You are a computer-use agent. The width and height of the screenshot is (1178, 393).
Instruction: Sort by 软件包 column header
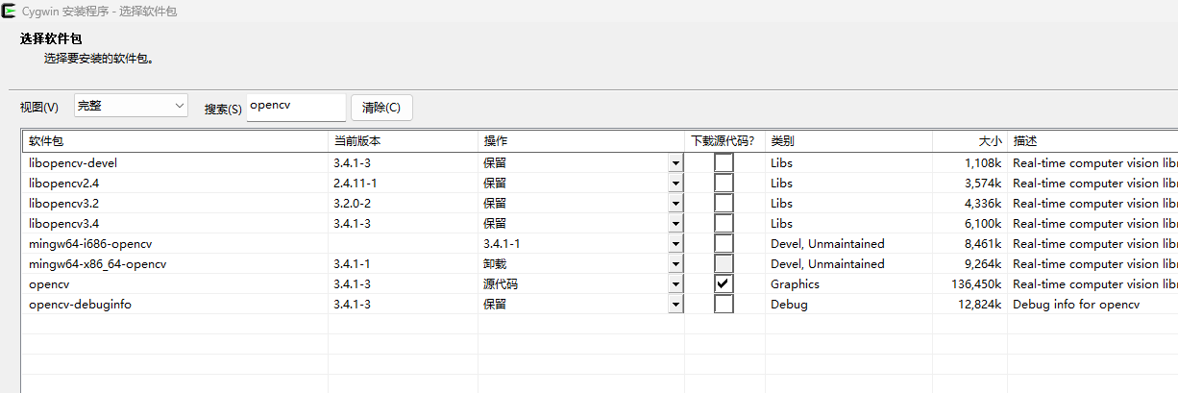tap(175, 141)
